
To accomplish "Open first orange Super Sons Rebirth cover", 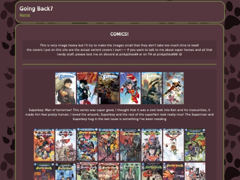I will [44, 145].
